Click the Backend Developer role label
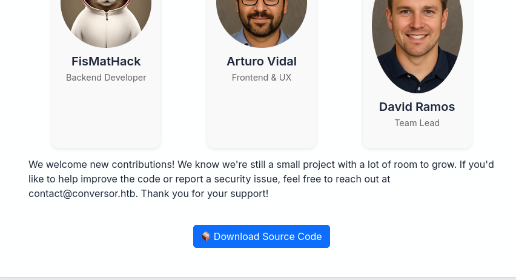The image size is (516, 280). 106,78
